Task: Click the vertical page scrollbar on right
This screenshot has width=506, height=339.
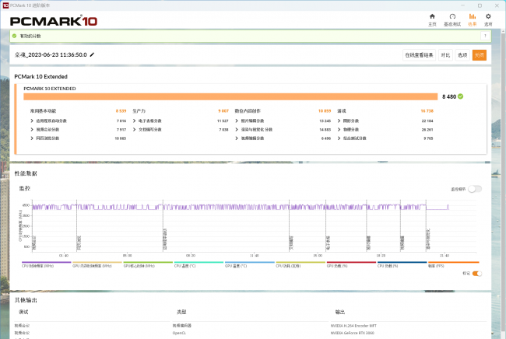Action: [503, 183]
